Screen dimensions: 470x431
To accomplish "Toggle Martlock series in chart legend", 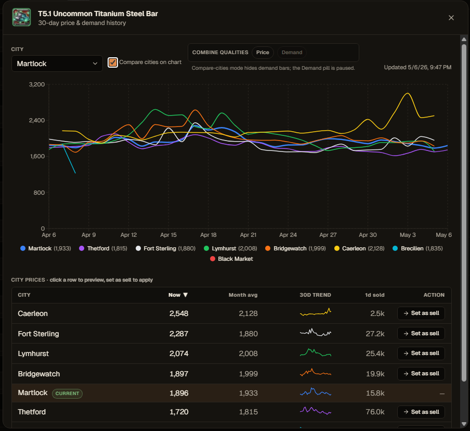I will click(46, 248).
